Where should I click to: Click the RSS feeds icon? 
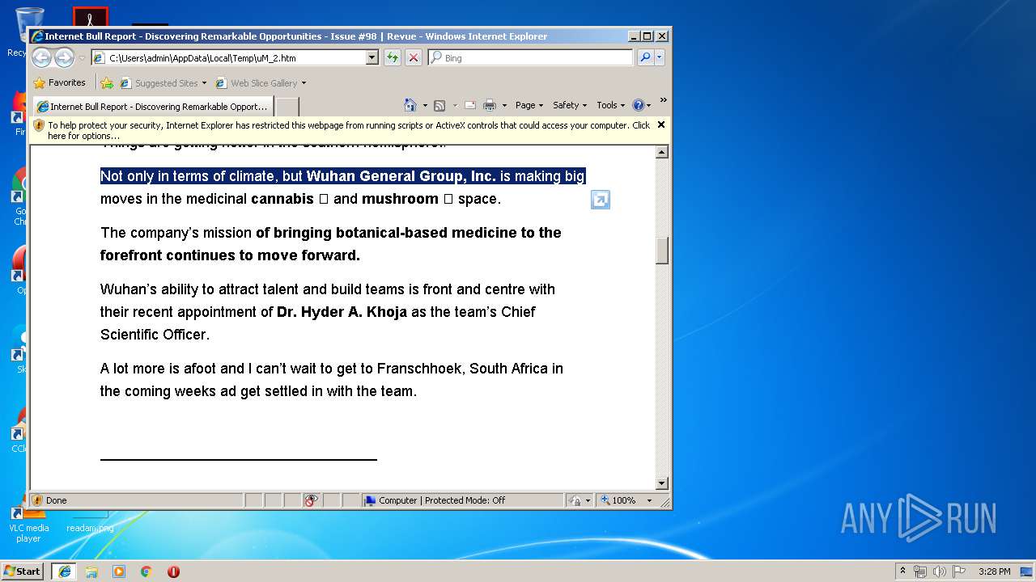tap(439, 105)
